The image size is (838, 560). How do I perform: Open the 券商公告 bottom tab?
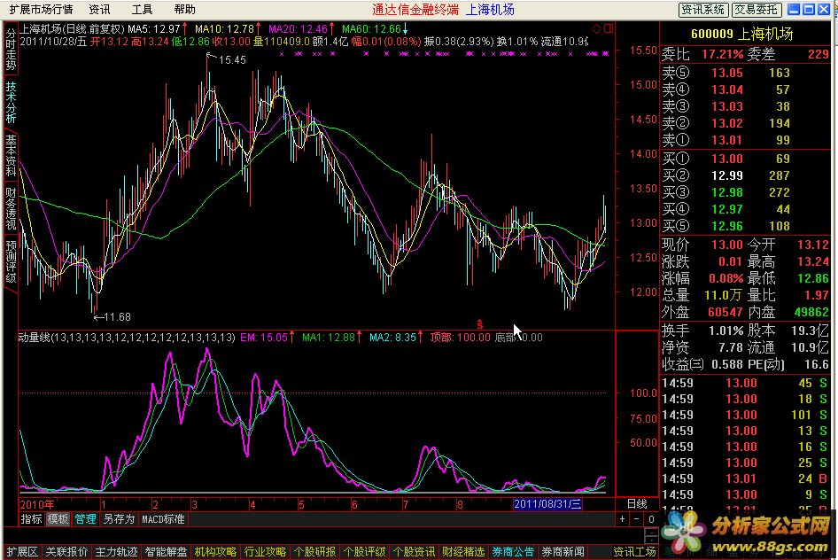tap(513, 551)
